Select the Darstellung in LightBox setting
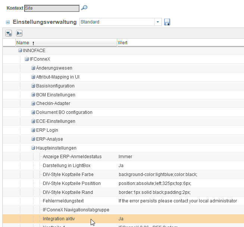 click(x=66, y=166)
